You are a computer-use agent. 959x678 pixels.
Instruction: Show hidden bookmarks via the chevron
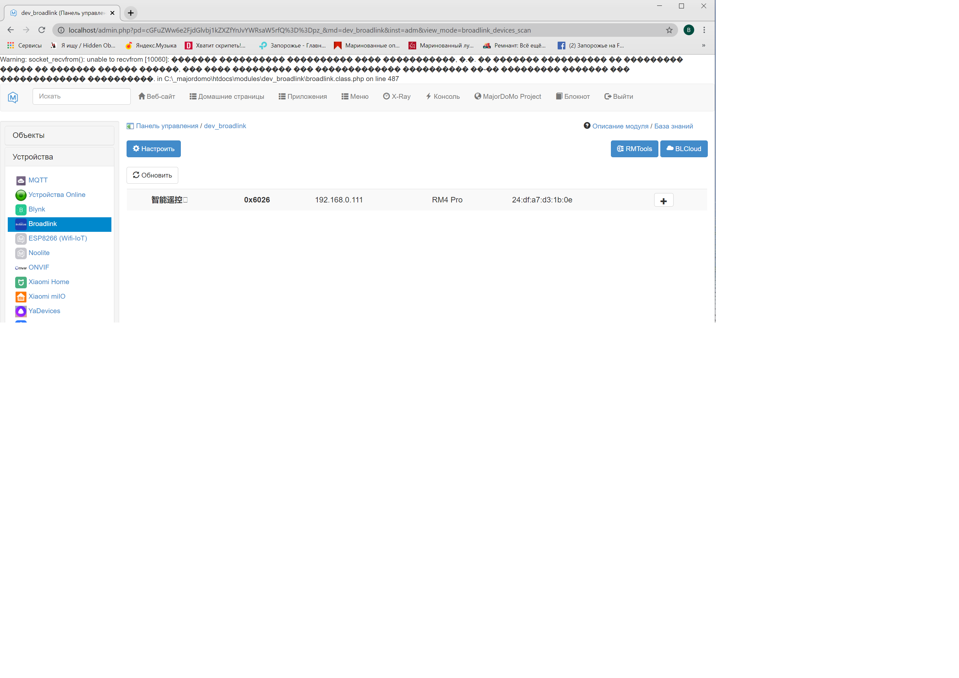(703, 46)
